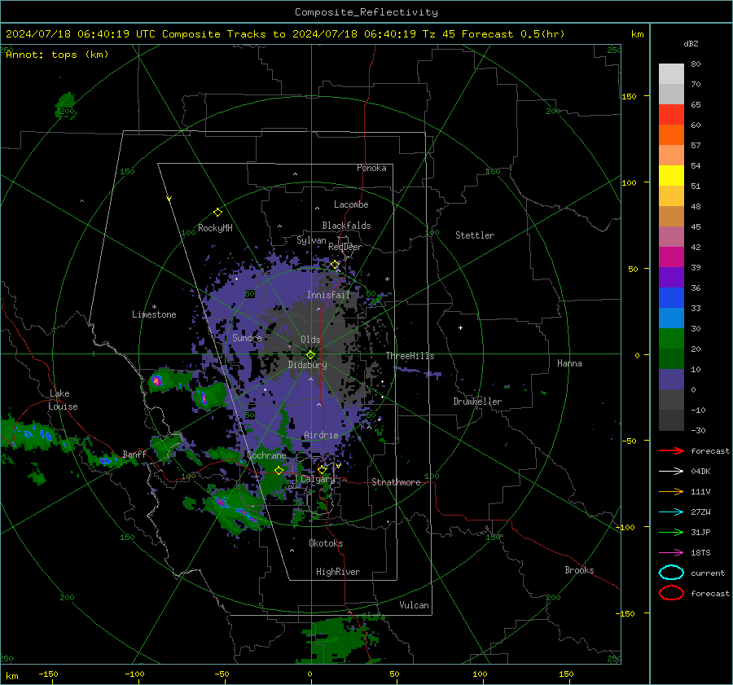Select the red 60-65 dBZ swatch
This screenshot has width=733, height=685.
point(671,115)
